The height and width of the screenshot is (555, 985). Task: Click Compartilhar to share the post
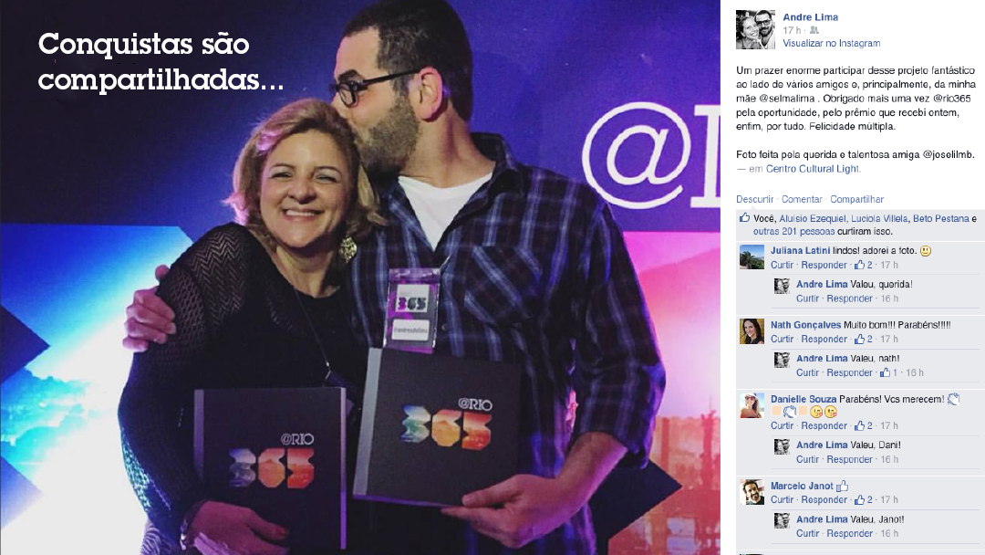856,199
